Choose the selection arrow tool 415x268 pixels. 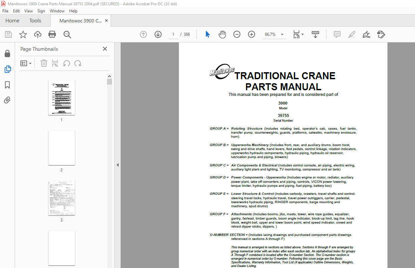[x=207, y=34]
